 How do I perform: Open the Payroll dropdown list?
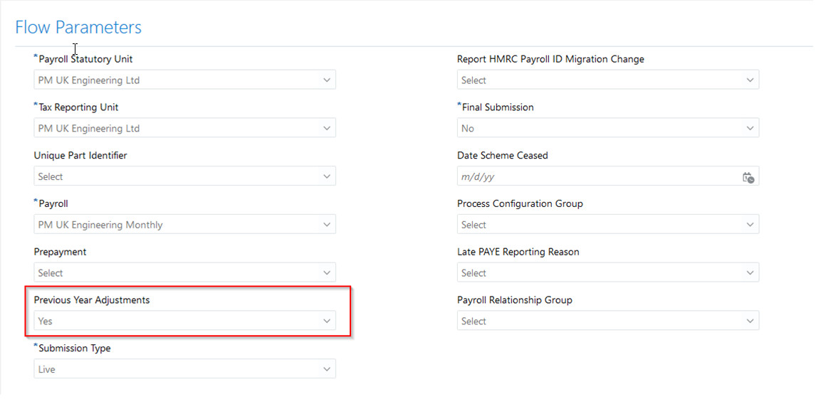(x=184, y=225)
